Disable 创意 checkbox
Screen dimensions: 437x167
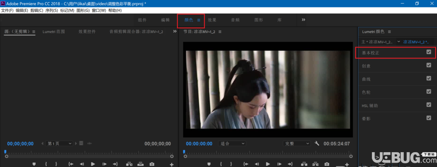tap(429, 65)
